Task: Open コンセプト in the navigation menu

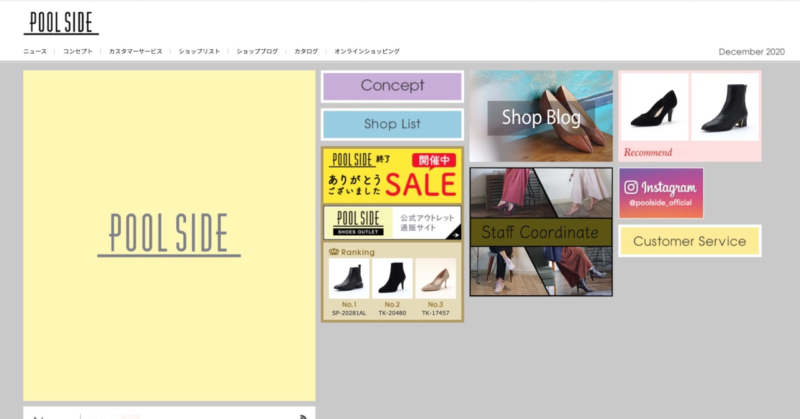Action: point(77,51)
